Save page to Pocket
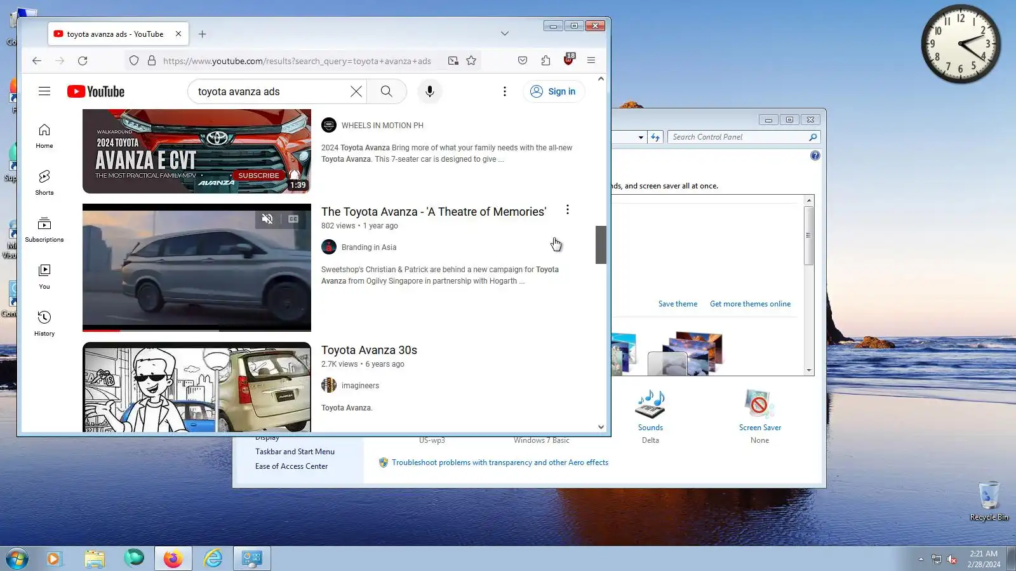Screen dimensions: 1016x571 (523, 61)
